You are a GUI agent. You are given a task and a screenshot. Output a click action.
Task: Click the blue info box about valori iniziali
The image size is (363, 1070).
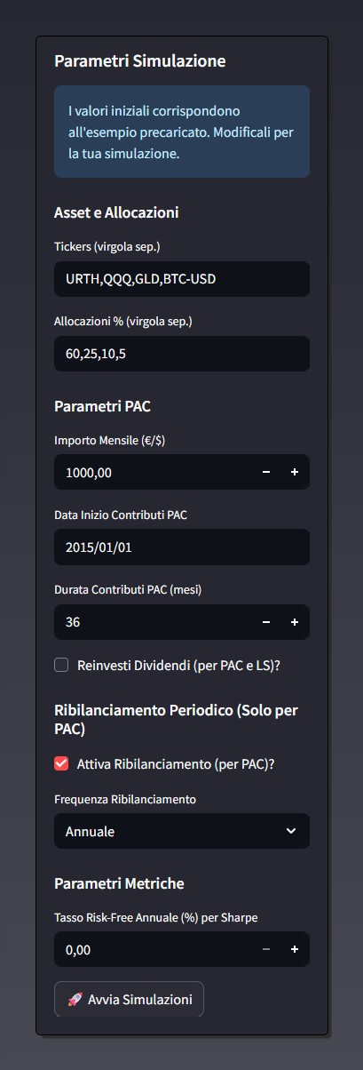pos(182,132)
